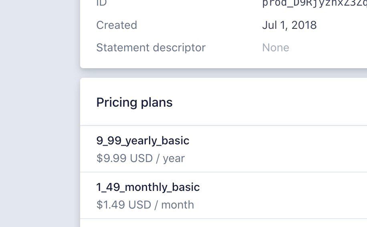Click the Jul 1, 2018 created date
The width and height of the screenshot is (367, 227).
pyautogui.click(x=289, y=25)
